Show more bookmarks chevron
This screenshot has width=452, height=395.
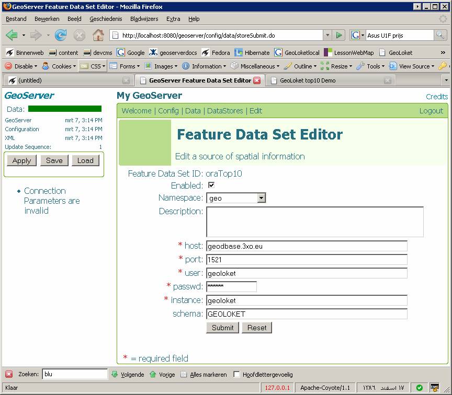click(443, 52)
